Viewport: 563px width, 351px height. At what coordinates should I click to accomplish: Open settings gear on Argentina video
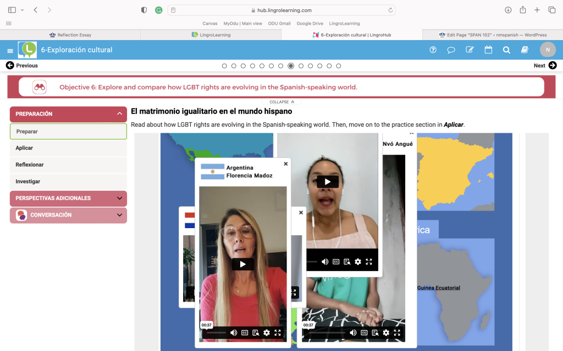click(x=267, y=333)
